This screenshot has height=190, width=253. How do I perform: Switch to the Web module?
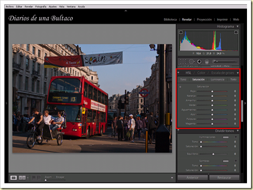click(x=236, y=19)
